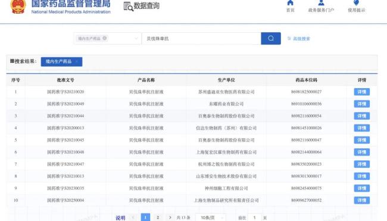Open 高级搜索 advanced search
This screenshot has width=387, height=221.
pos(299,39)
